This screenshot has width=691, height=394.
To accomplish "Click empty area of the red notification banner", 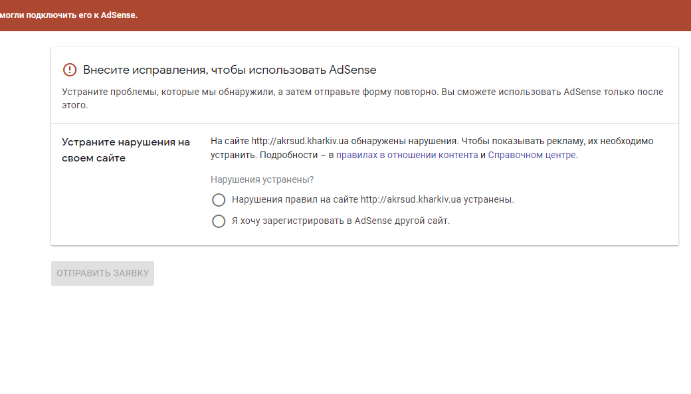I will [x=414, y=15].
